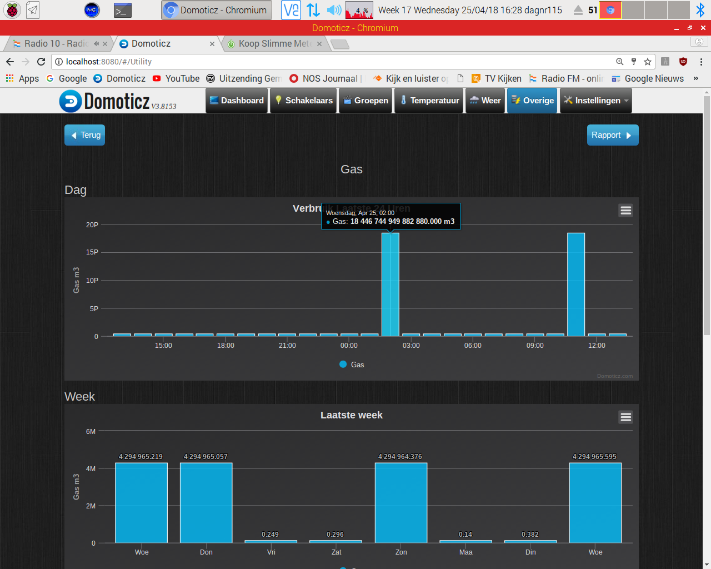Click the network transfer arrows tray icon
Viewport: 711px width, 569px height.
(x=313, y=10)
